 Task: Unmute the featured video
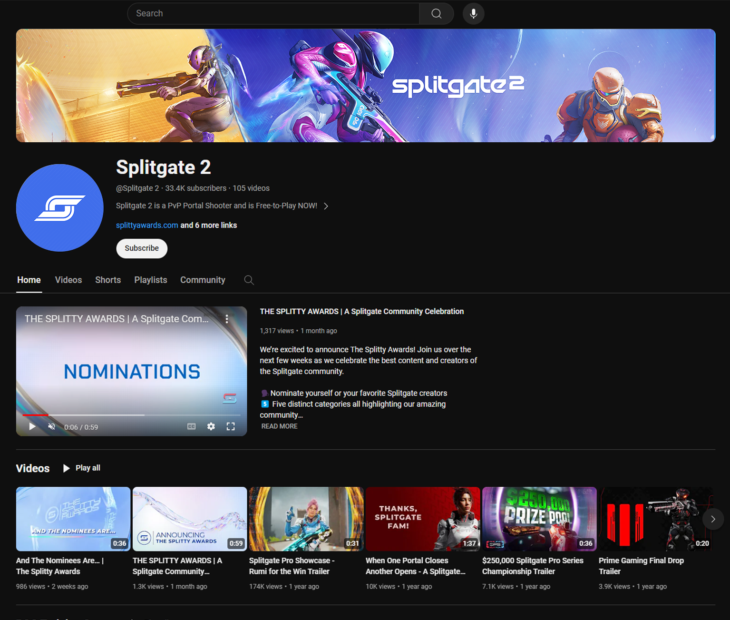[52, 426]
